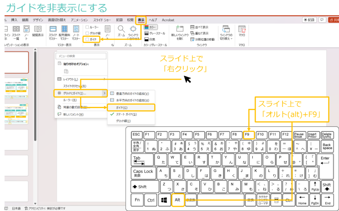Open the Slide Master (スライドマスター) view

tap(53, 32)
